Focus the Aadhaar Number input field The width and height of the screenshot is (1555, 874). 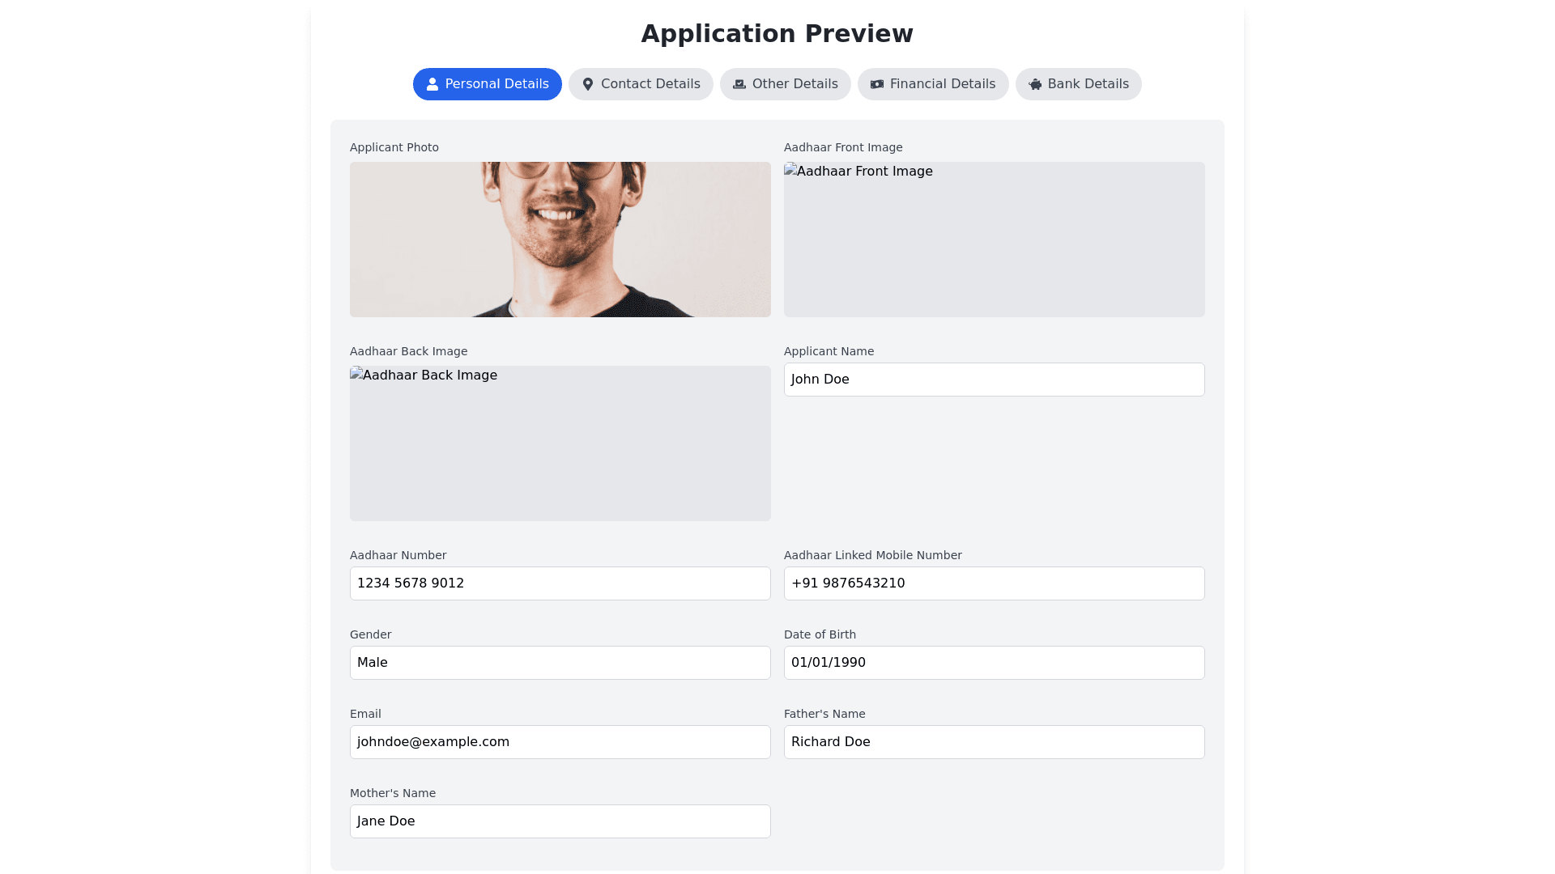pyautogui.click(x=560, y=583)
